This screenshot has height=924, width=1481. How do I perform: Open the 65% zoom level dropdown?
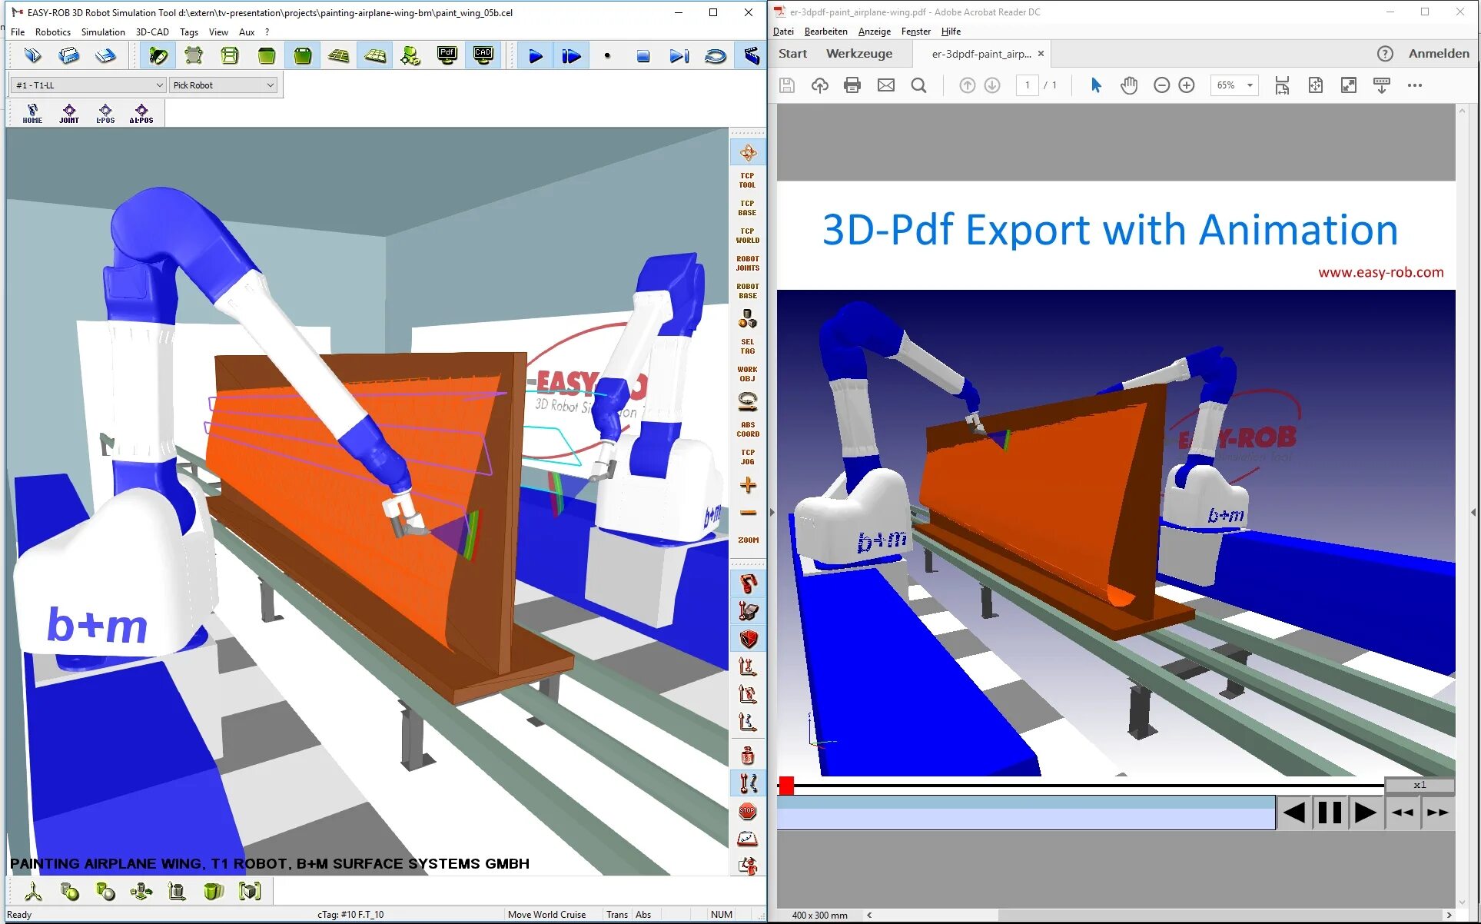[1250, 85]
